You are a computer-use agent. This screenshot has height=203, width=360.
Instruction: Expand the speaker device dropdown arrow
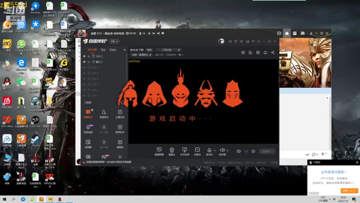[x=228, y=151]
